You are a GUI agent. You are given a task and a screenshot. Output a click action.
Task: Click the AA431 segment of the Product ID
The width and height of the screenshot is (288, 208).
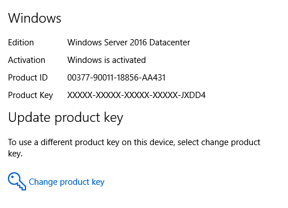click(154, 78)
